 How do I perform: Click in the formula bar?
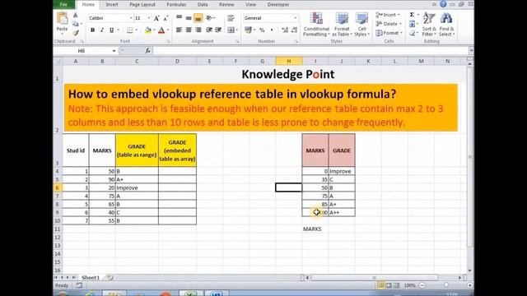[311, 51]
